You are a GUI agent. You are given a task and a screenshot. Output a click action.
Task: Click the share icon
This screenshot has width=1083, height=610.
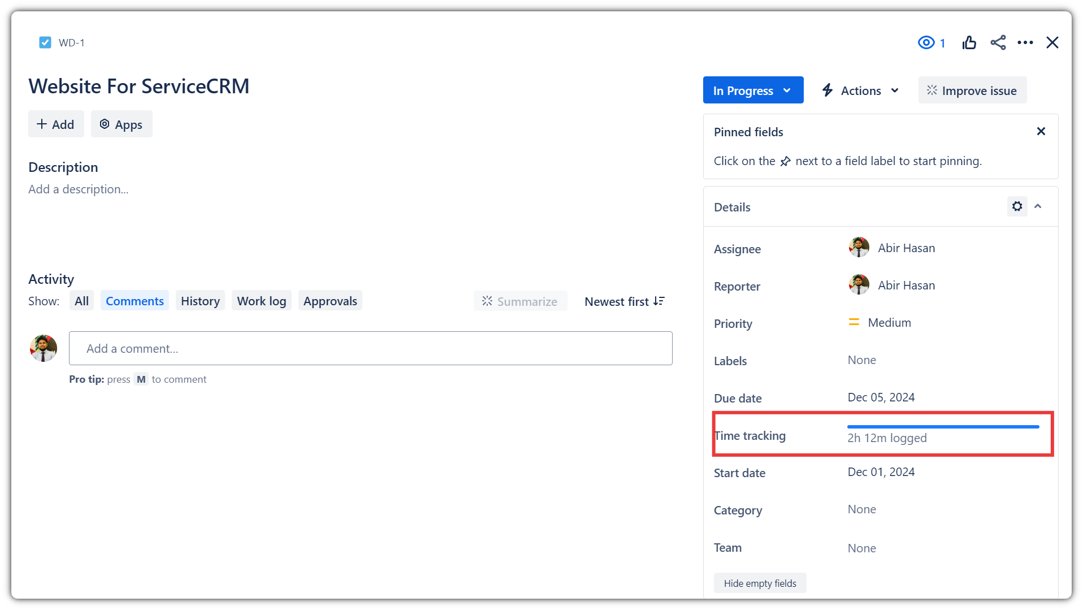coord(998,42)
